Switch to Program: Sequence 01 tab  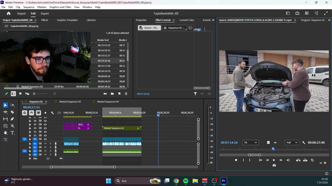(313, 20)
